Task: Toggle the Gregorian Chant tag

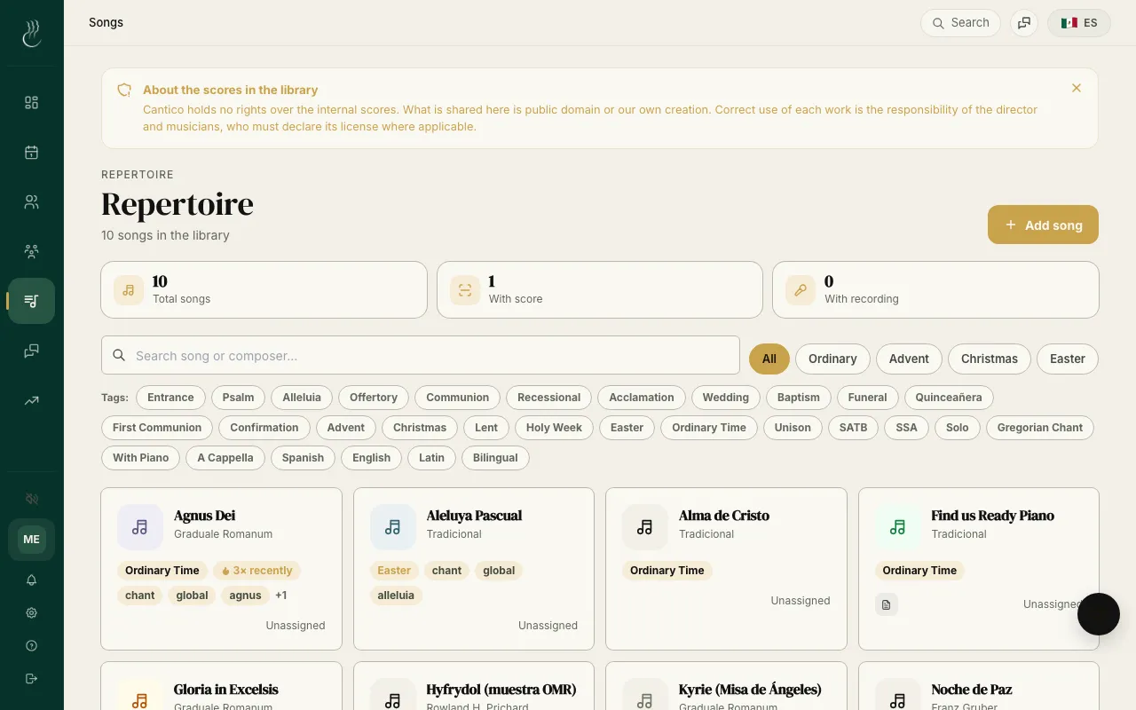Action: [x=1040, y=428]
